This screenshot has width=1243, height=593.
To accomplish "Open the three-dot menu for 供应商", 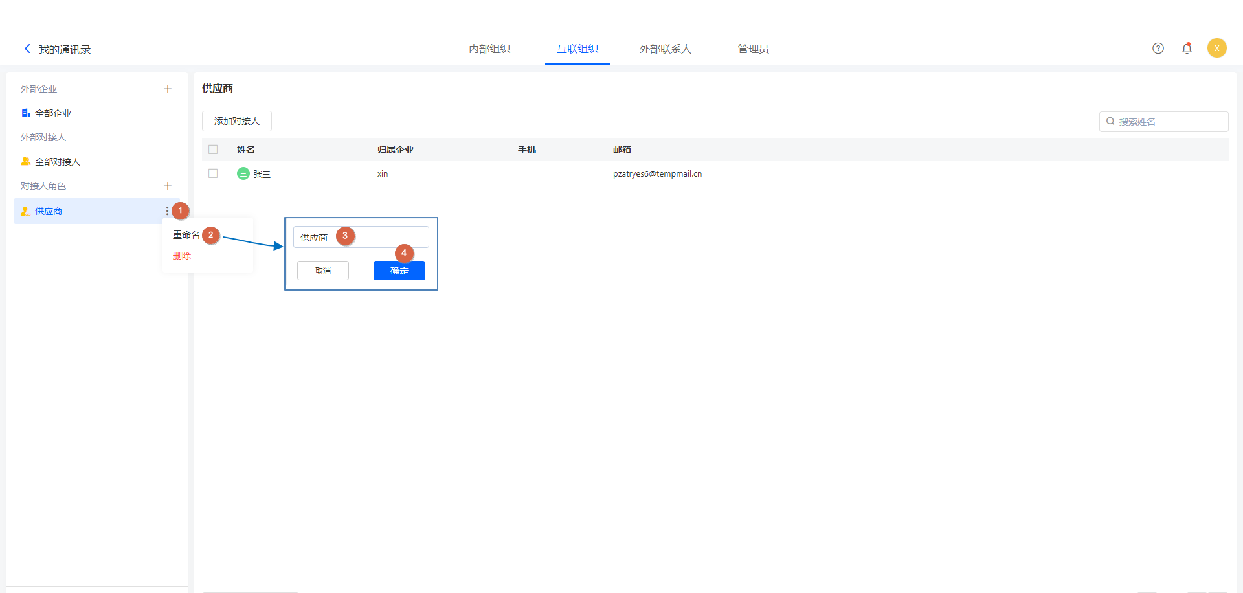I will pyautogui.click(x=167, y=211).
